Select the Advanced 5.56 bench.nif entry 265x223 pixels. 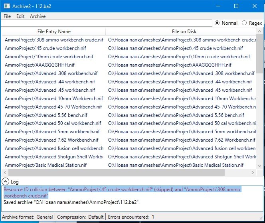point(47,115)
